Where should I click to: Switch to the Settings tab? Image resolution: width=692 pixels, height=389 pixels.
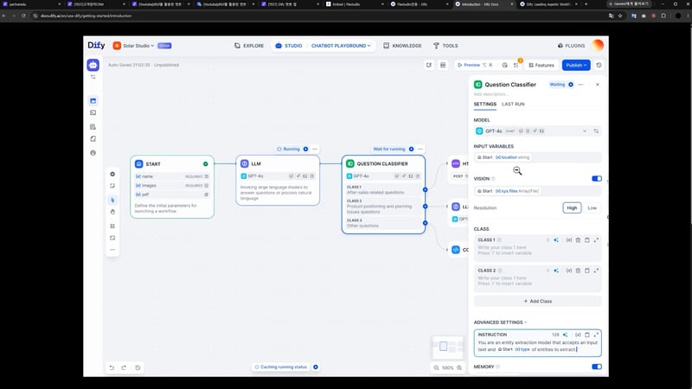(485, 104)
